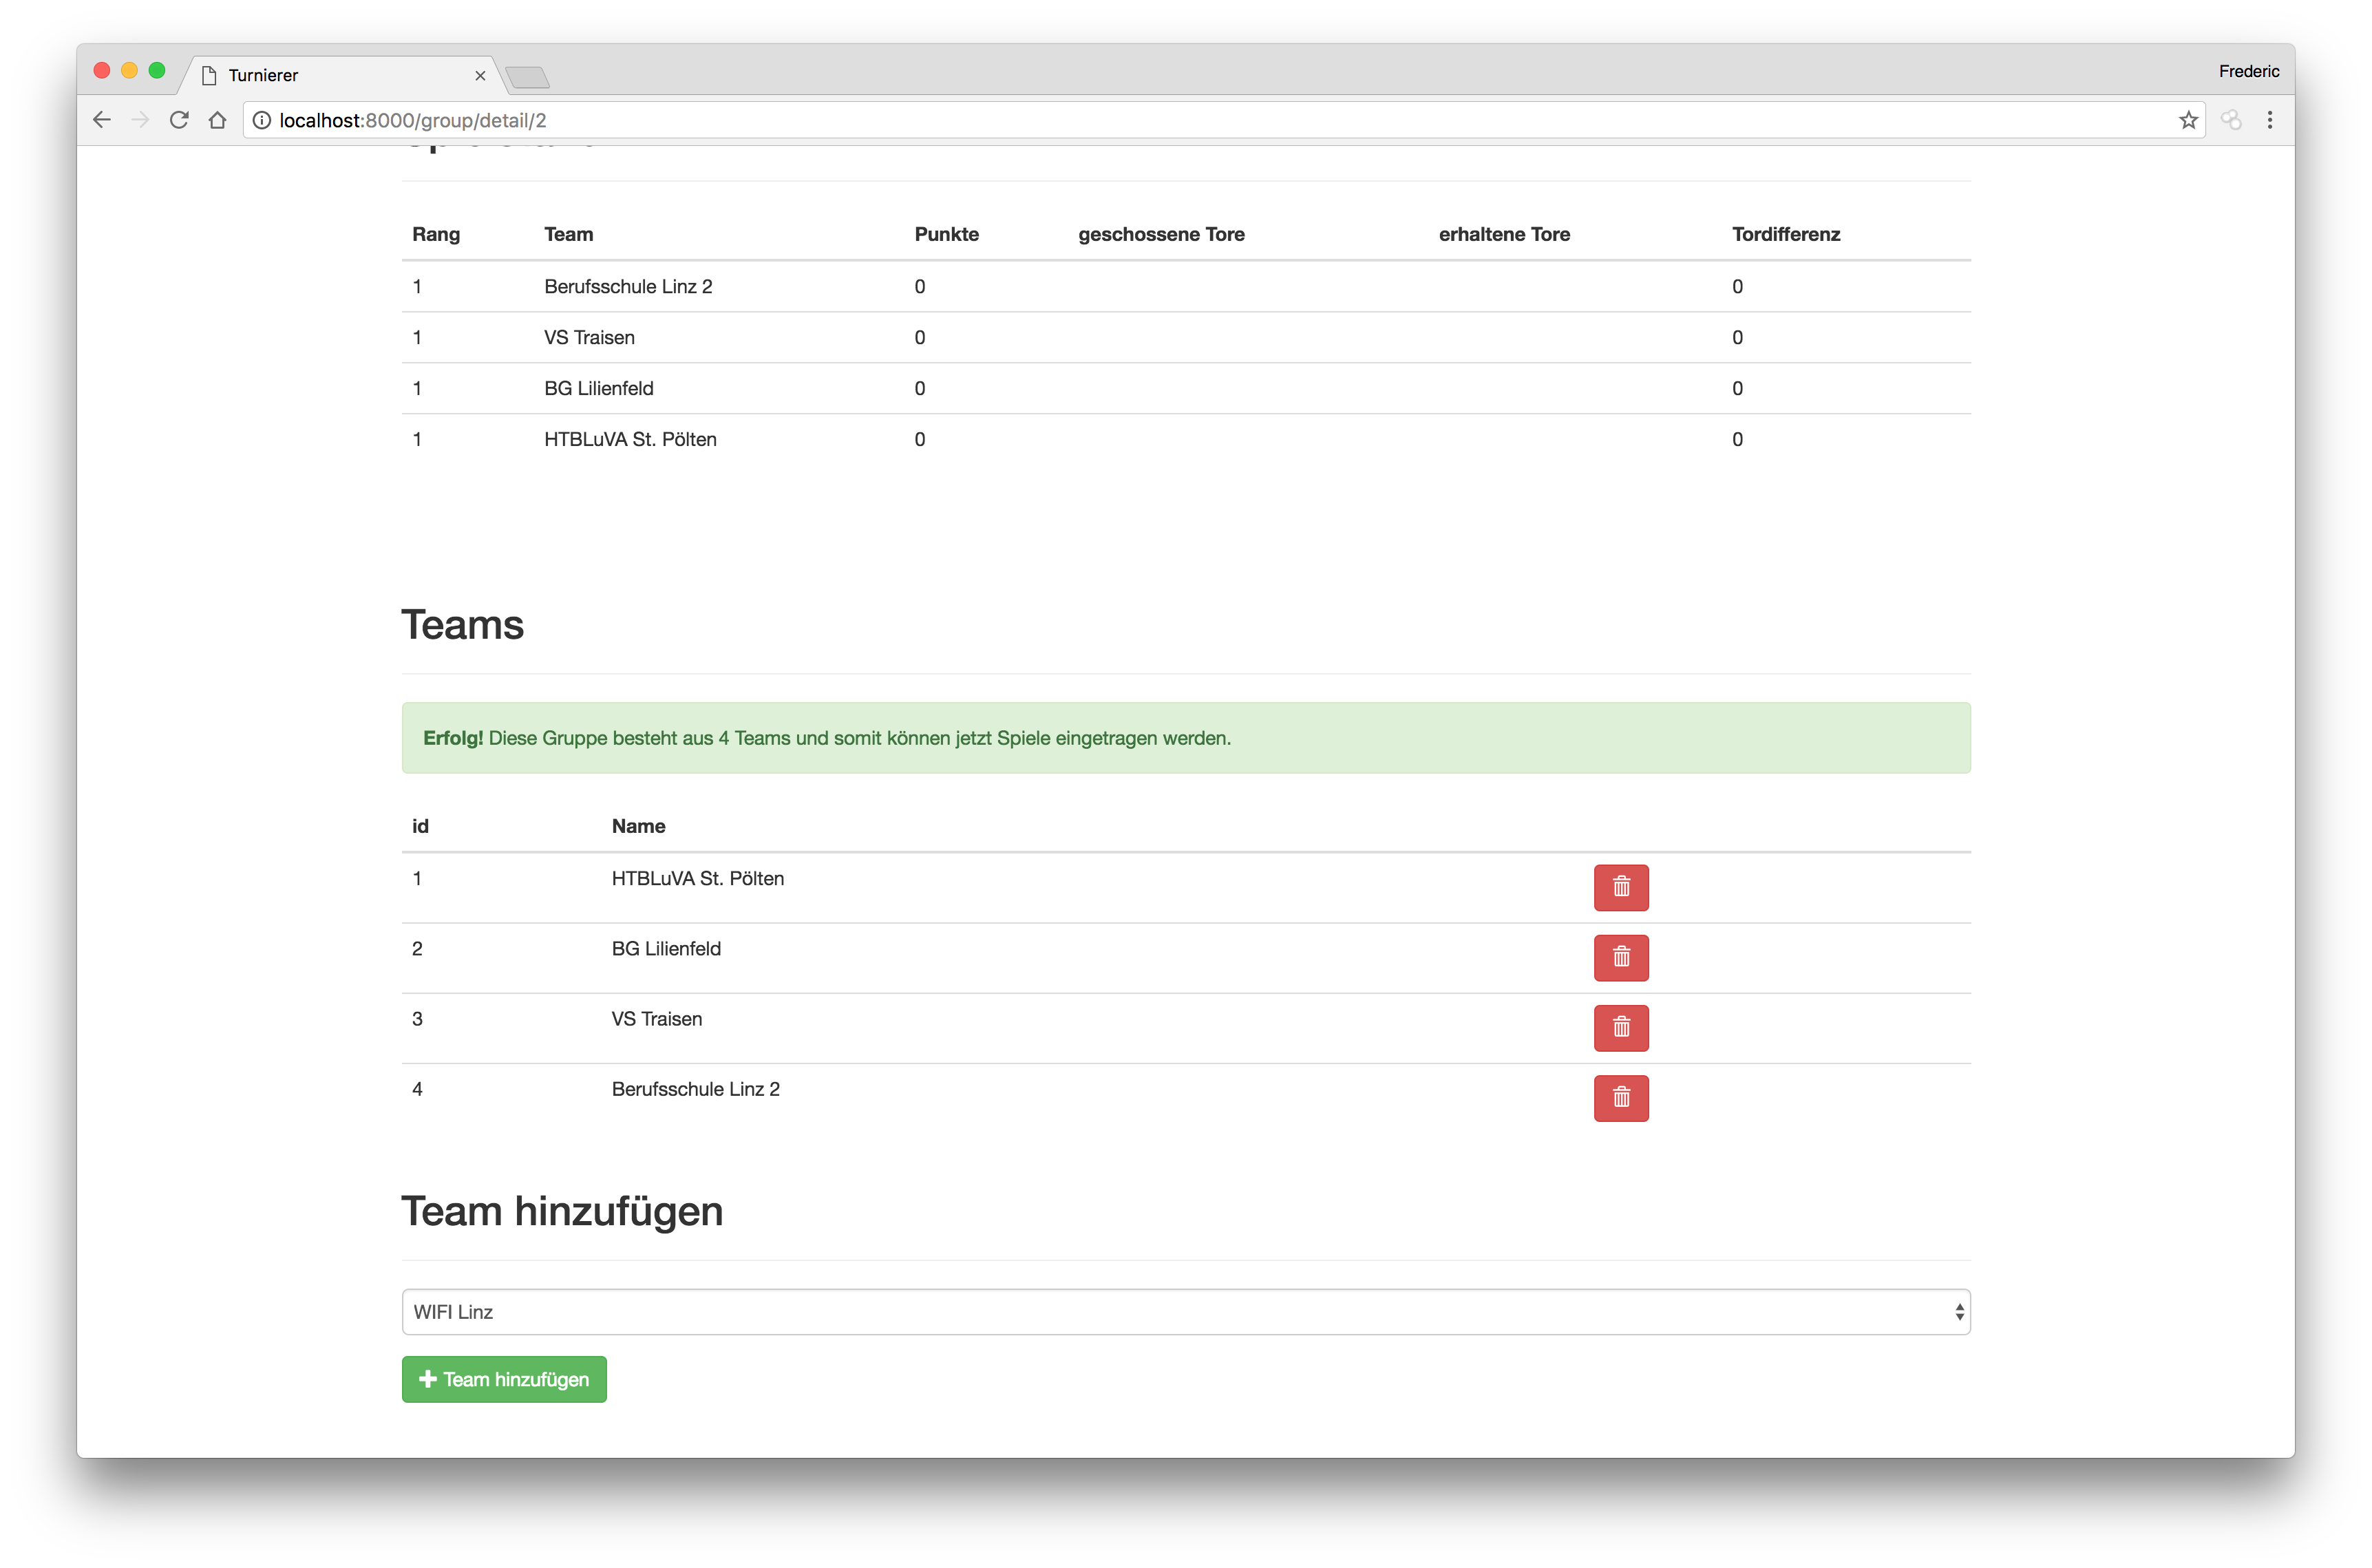Click the Frederic profile button
Image resolution: width=2372 pixels, height=1568 pixels.
(2248, 71)
